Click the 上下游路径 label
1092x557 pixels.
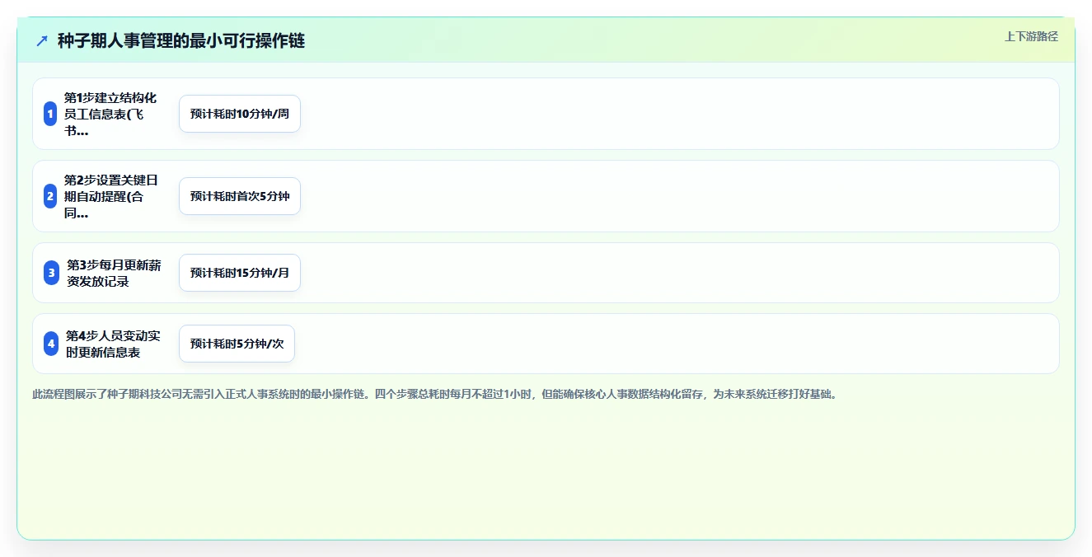click(1031, 36)
